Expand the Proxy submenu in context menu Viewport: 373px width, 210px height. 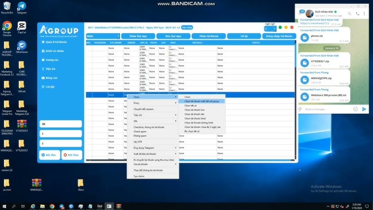point(153,103)
